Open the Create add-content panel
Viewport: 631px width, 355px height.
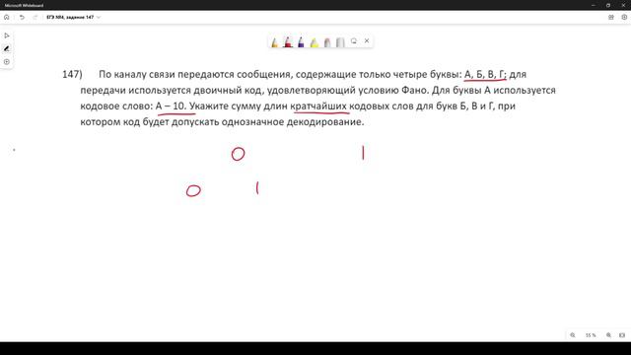tap(7, 62)
